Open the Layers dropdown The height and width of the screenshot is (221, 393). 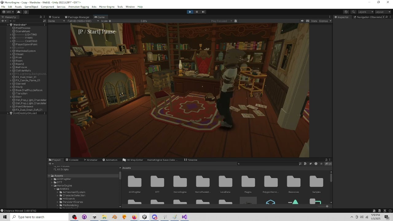click(366, 12)
